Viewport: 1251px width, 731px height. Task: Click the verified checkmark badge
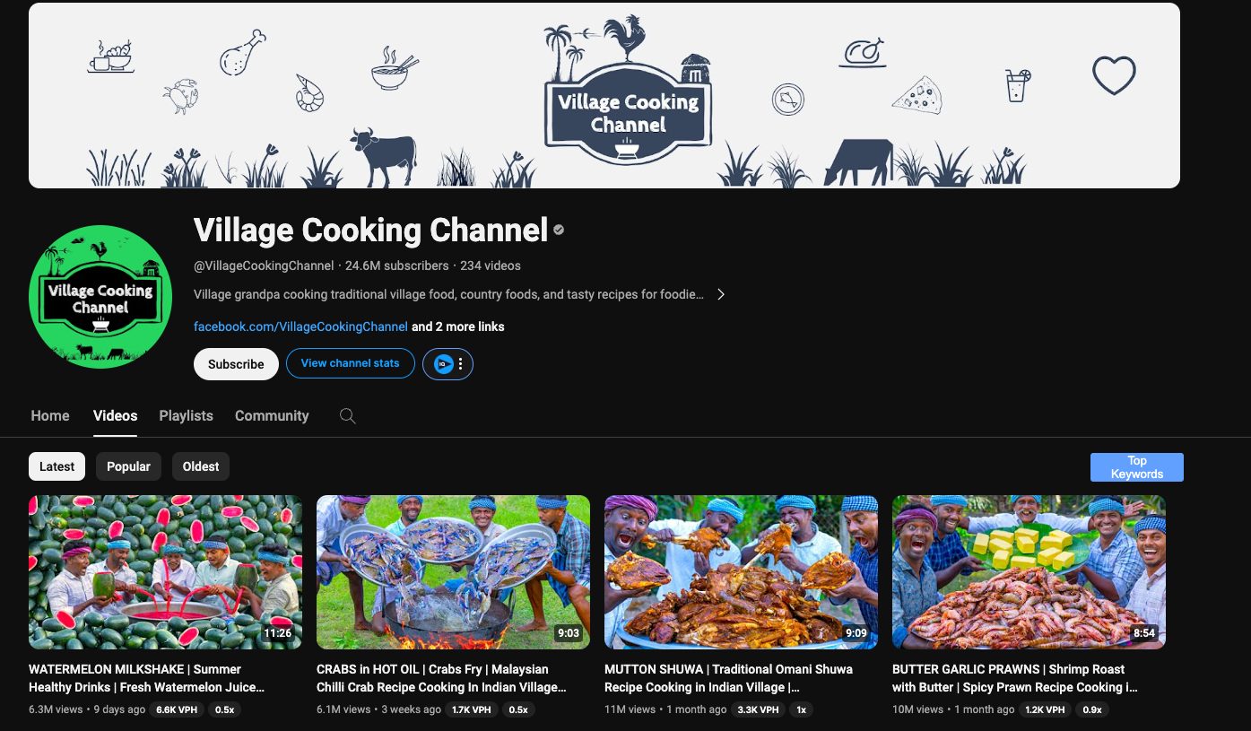(559, 231)
